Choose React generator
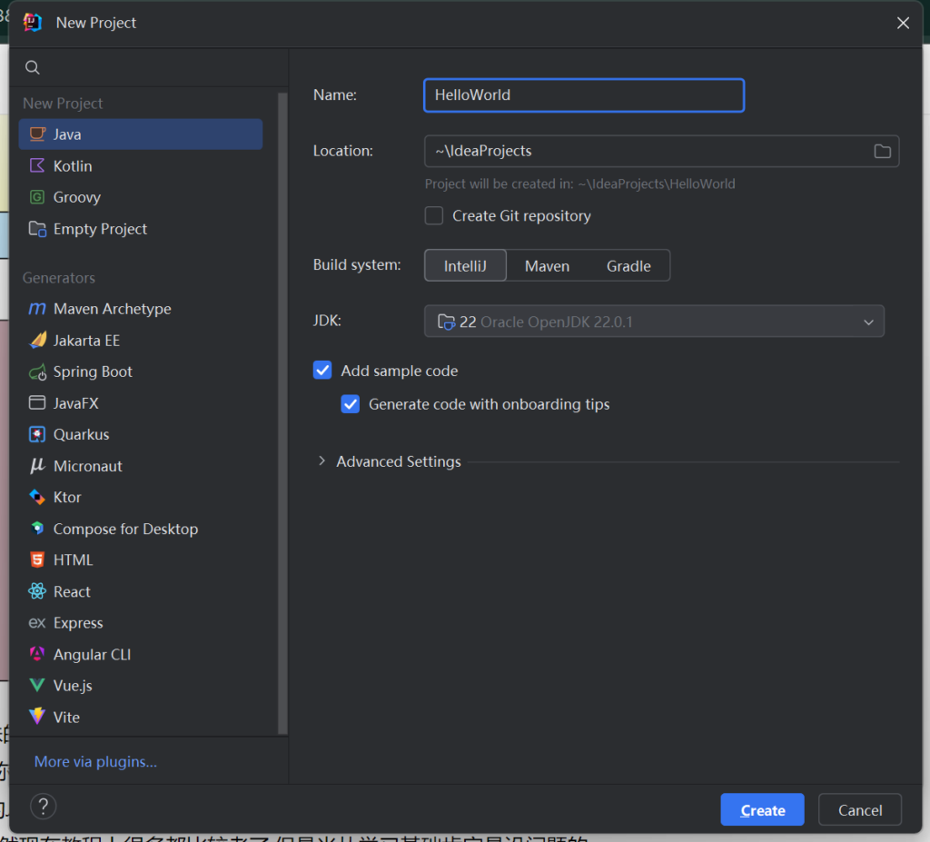The image size is (930, 842). point(141,591)
